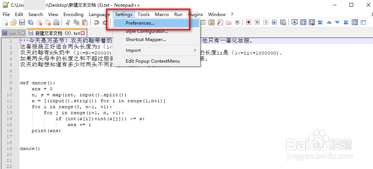373x169 pixels.
Task: Save the current recorded macro icon
Action: click(x=283, y=23)
